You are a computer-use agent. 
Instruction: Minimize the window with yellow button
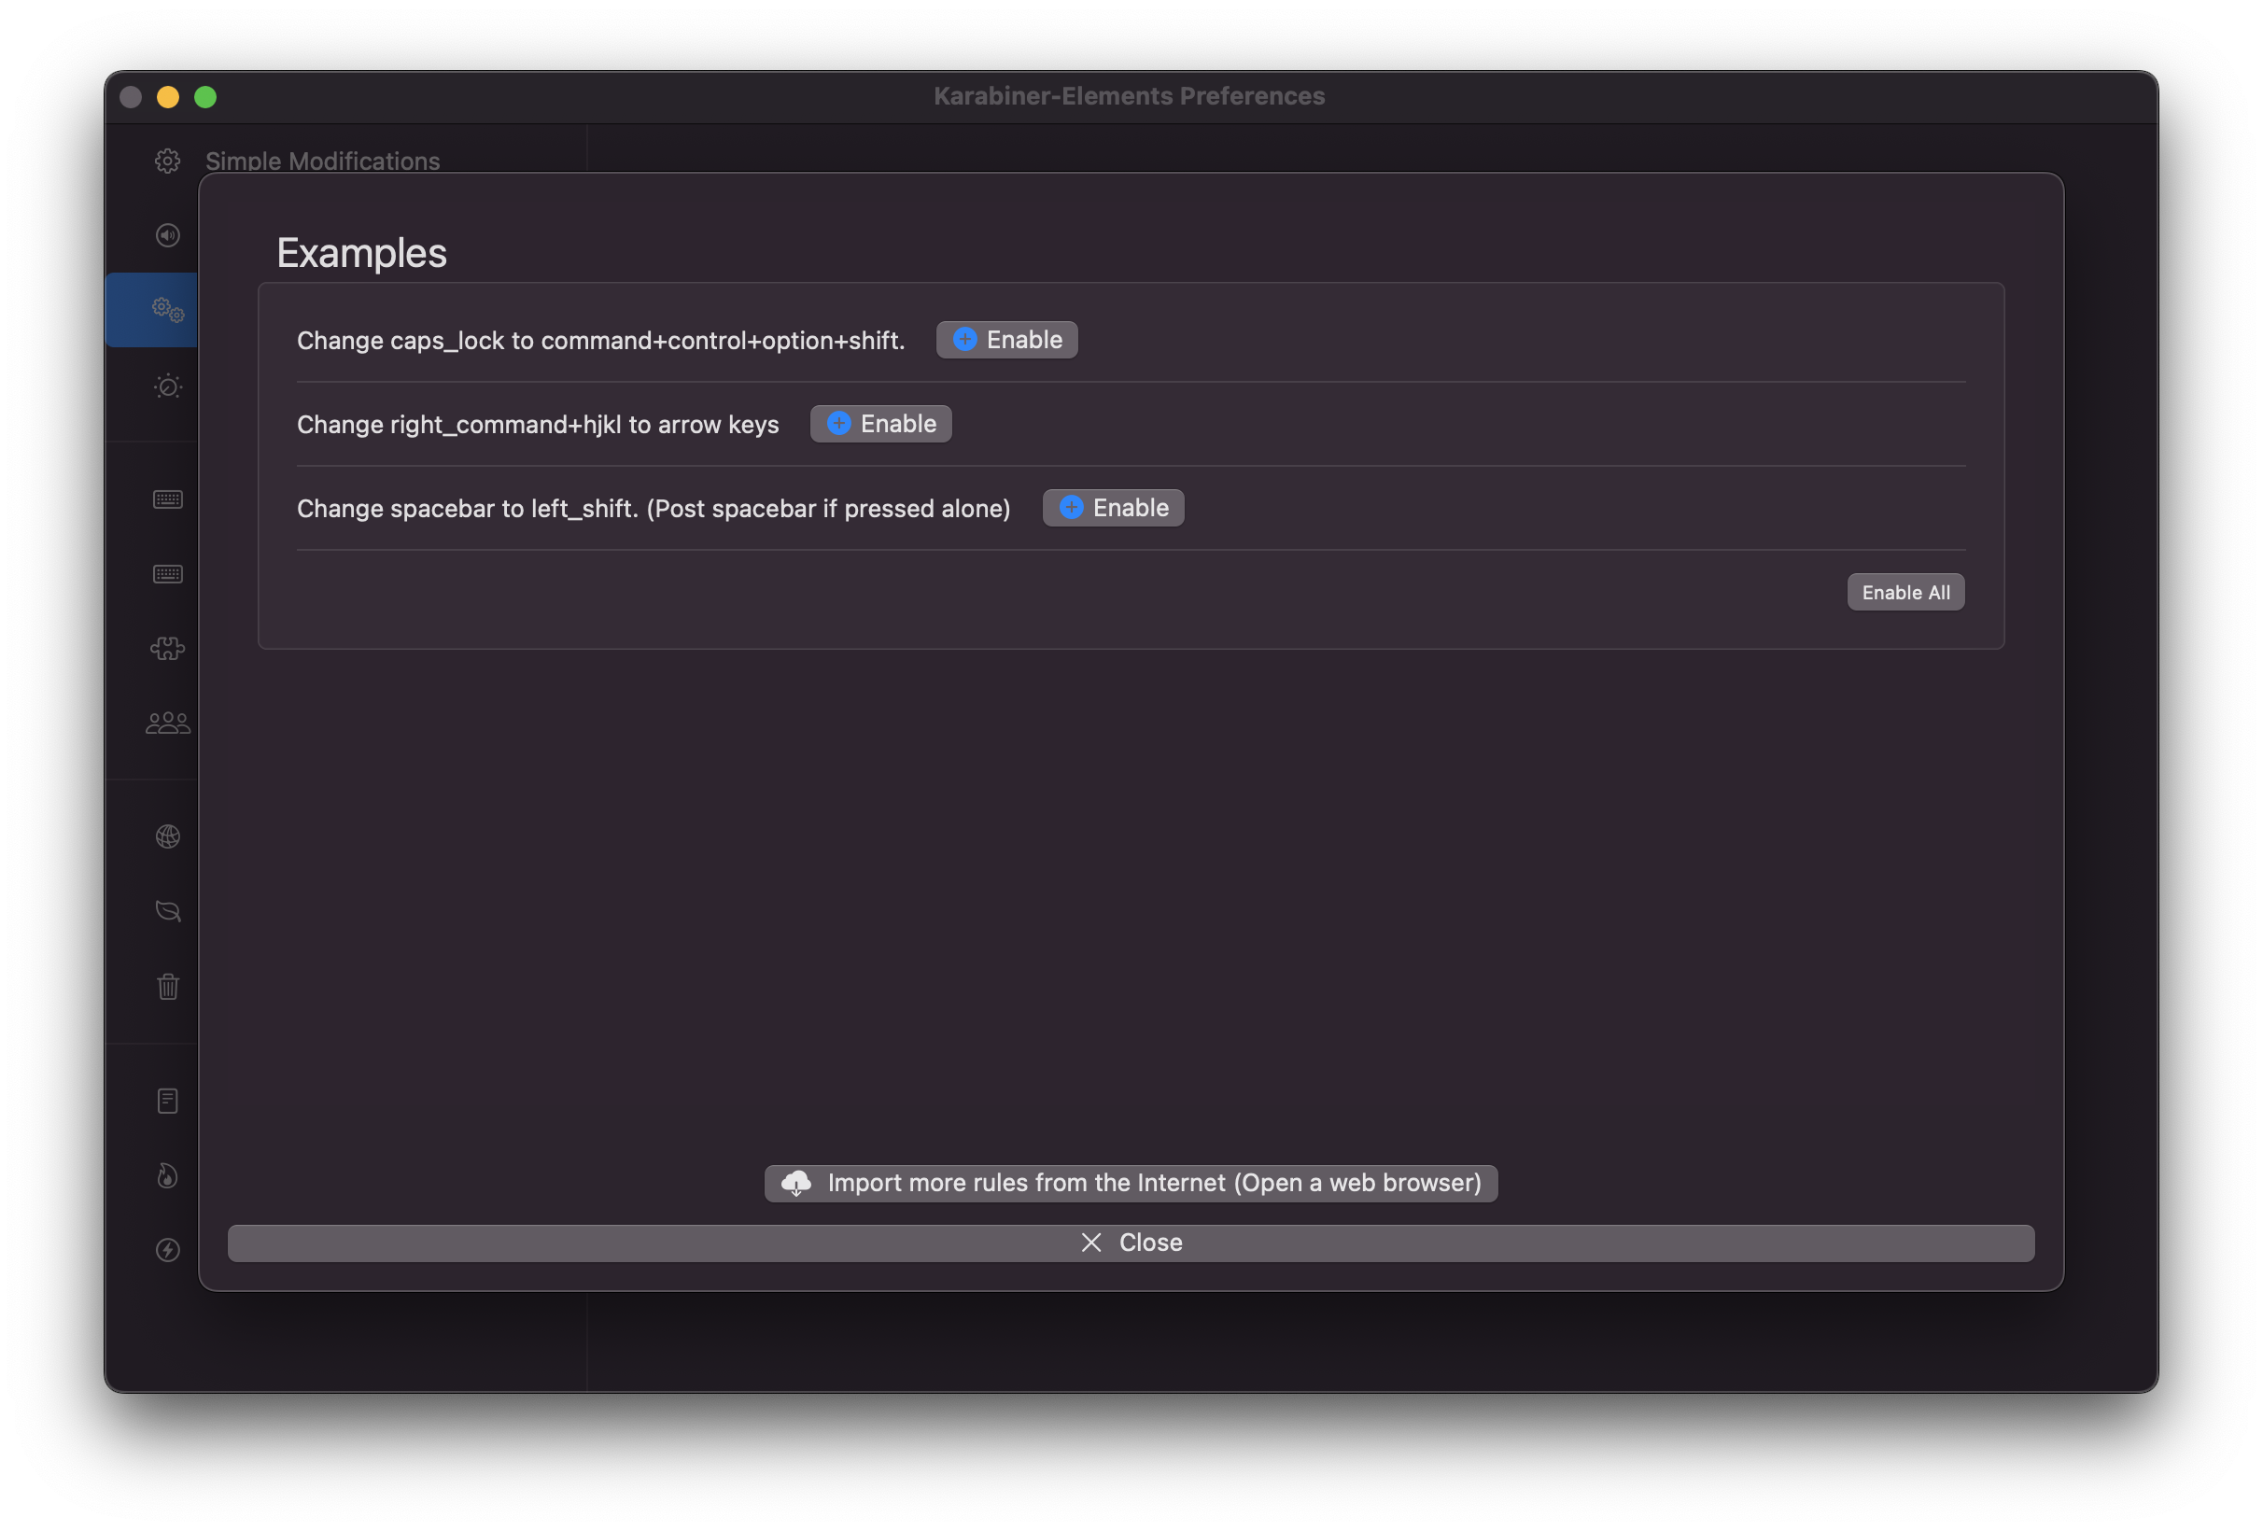pyautogui.click(x=167, y=97)
